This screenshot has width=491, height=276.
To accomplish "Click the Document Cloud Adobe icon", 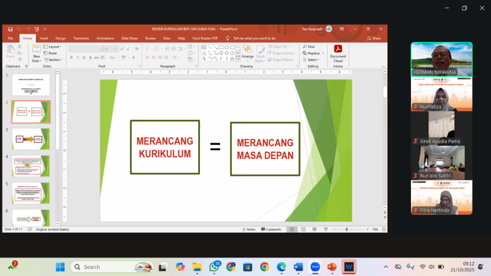I will (x=338, y=52).
